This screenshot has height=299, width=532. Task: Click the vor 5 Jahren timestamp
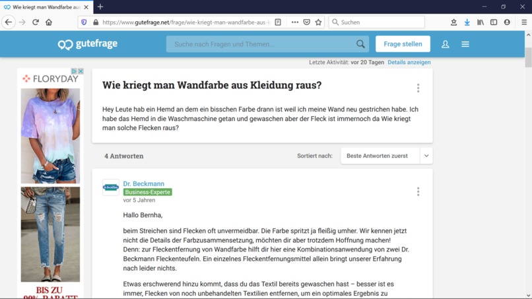coord(139,200)
